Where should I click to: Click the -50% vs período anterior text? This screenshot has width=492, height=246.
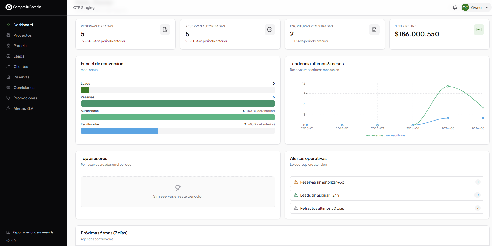tap(208, 41)
